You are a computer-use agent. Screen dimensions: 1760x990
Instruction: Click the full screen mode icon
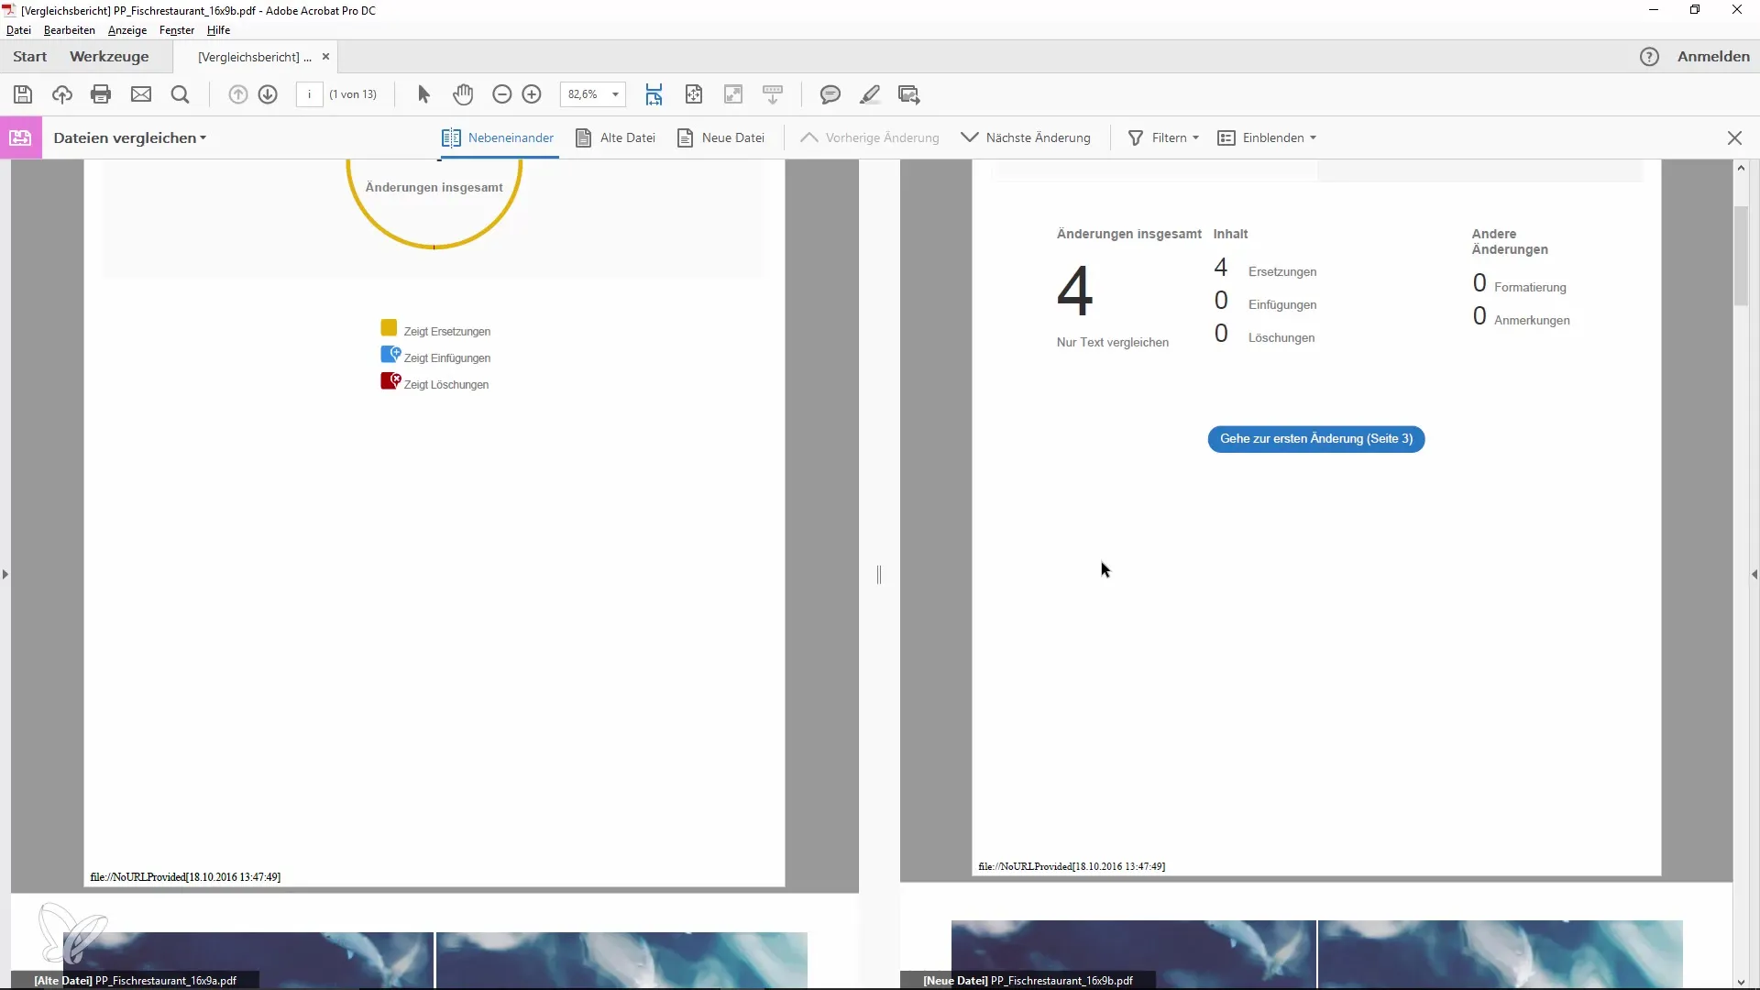733,94
